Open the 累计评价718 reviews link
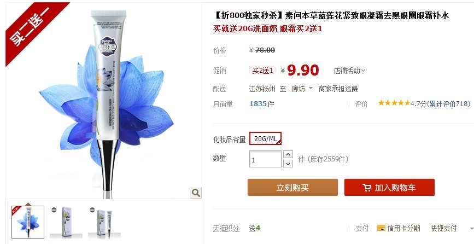 449,104
